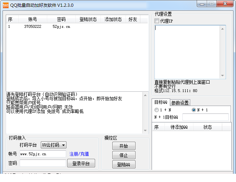
Task: Click proxy text area scroll up arrow
Action: [223, 29]
